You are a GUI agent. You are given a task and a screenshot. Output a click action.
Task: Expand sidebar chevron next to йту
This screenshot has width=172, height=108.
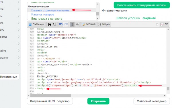pos(19,30)
